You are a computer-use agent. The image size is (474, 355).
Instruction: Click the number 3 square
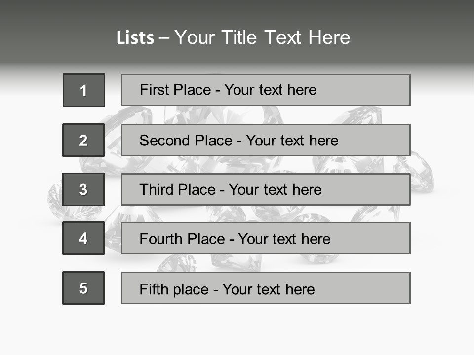83,189
